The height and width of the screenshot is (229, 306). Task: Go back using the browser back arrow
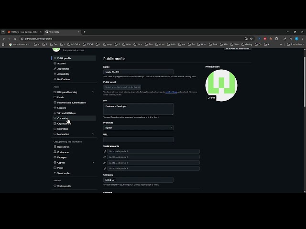[4, 39]
